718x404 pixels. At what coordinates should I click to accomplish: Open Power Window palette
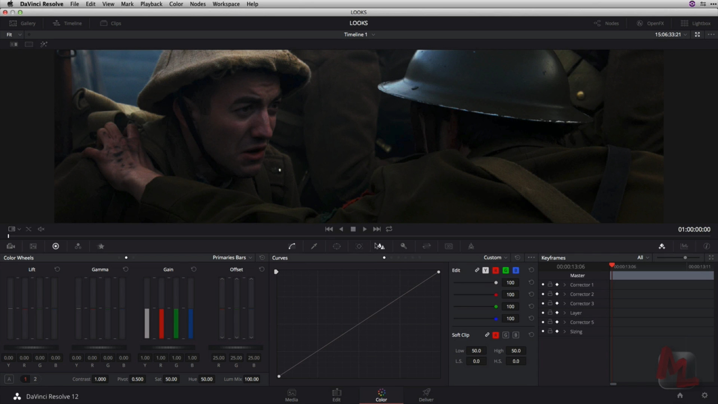tap(337, 246)
